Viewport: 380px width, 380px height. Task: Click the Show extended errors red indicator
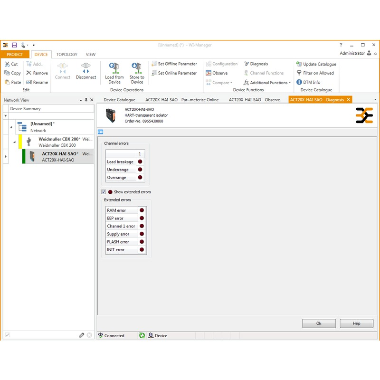pyautogui.click(x=110, y=192)
